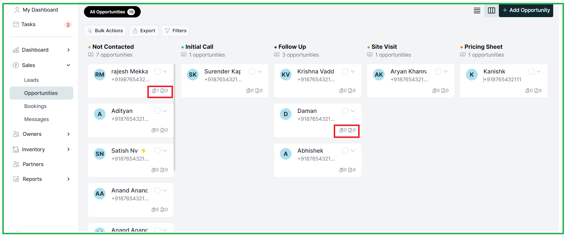The width and height of the screenshot is (566, 236).
Task: Click the lightning icon beside Satish Nv
Action: (x=144, y=151)
